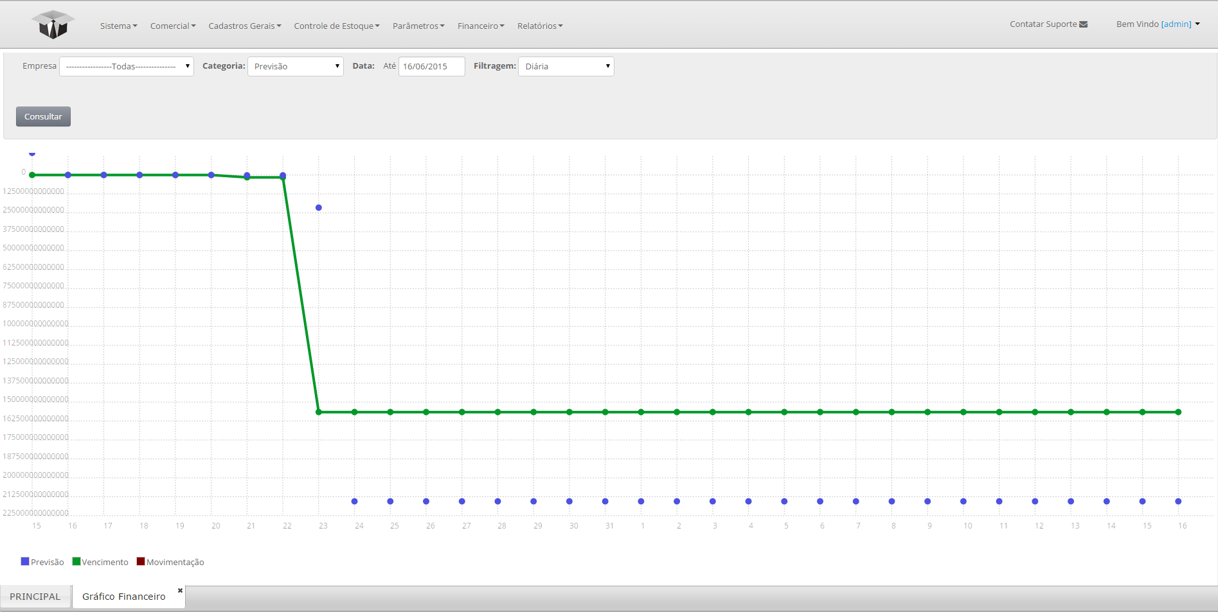The image size is (1218, 612).
Task: Close the Gráfico Financeiro tab
Action: (x=180, y=590)
